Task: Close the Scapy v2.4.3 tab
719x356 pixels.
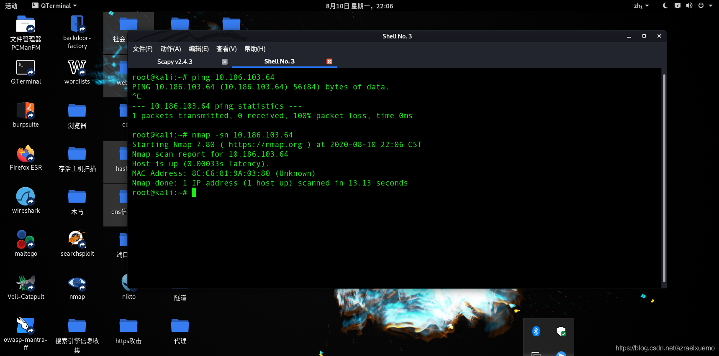Action: pyautogui.click(x=225, y=62)
